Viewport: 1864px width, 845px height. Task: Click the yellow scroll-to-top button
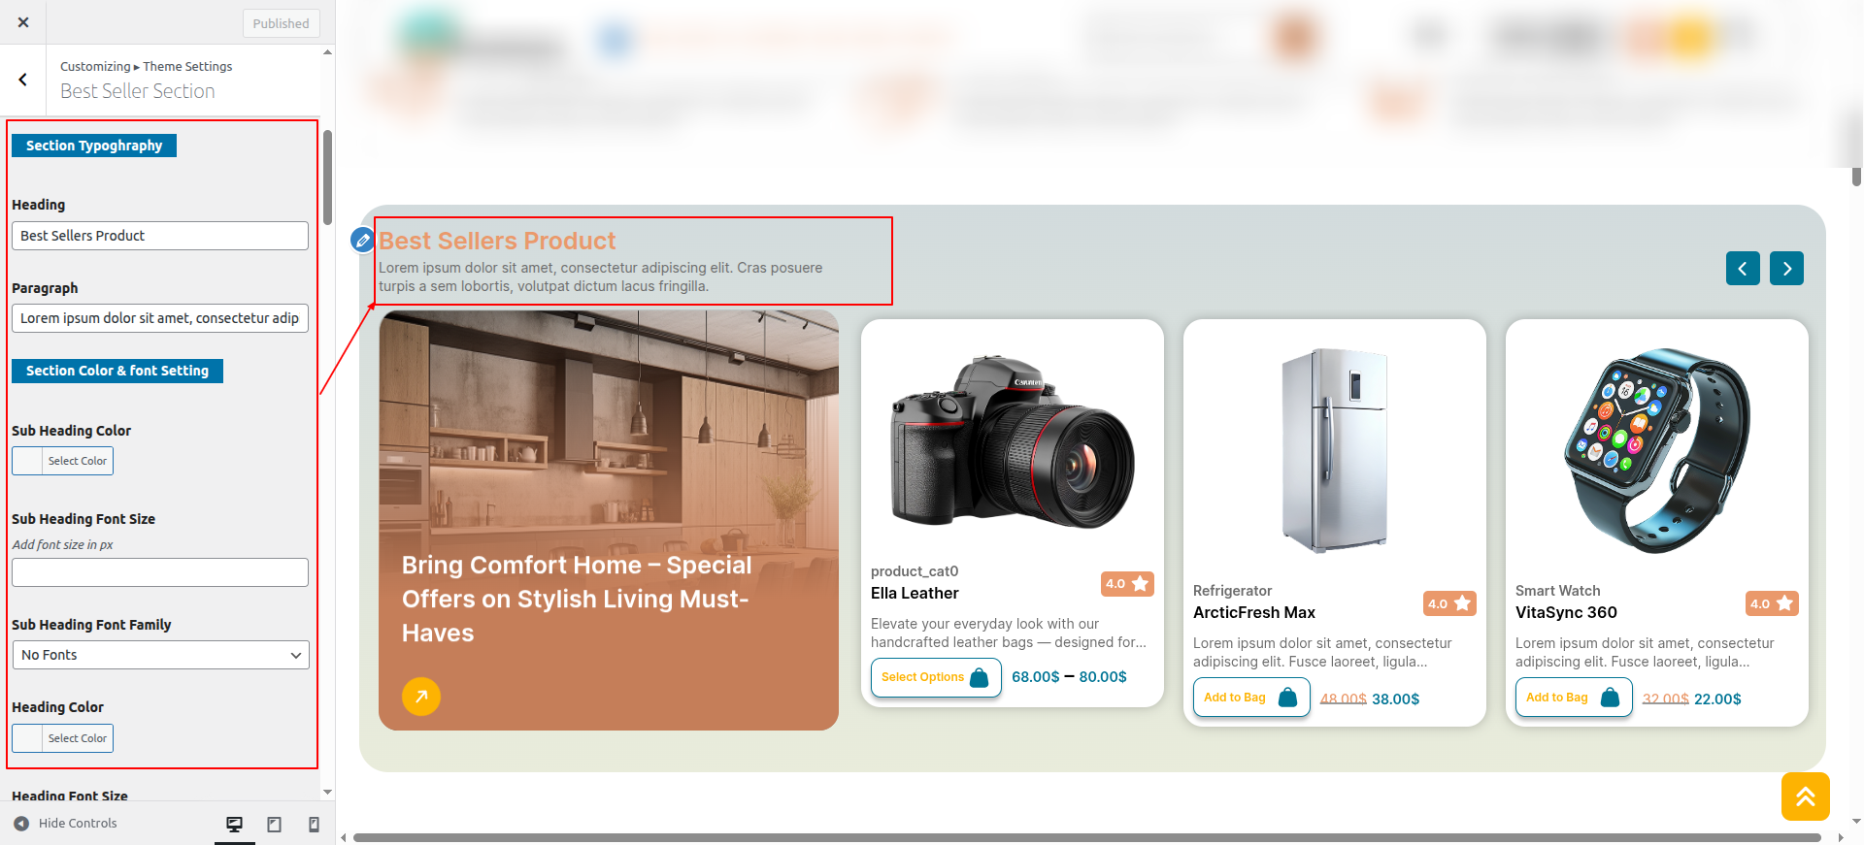point(1805,796)
